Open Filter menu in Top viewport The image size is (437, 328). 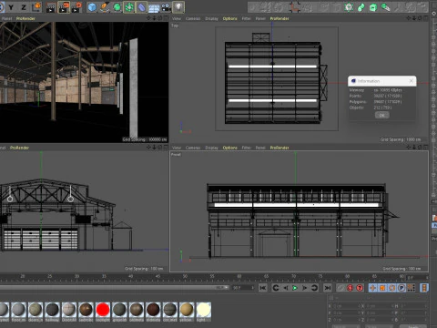[x=246, y=18]
